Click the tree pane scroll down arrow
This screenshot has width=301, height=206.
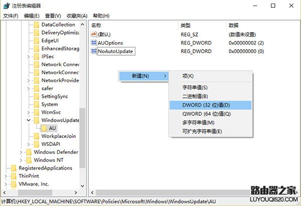tap(82, 186)
